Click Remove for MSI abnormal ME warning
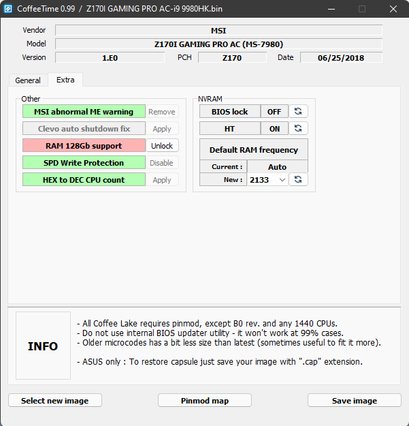This screenshot has width=409, height=426. coord(162,112)
